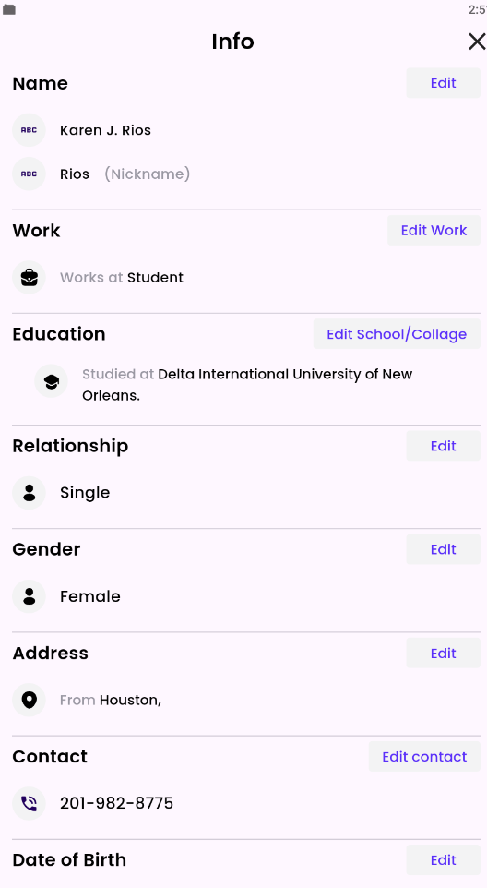Tap the person icon beside Single
The width and height of the screenshot is (487, 888).
(x=29, y=493)
